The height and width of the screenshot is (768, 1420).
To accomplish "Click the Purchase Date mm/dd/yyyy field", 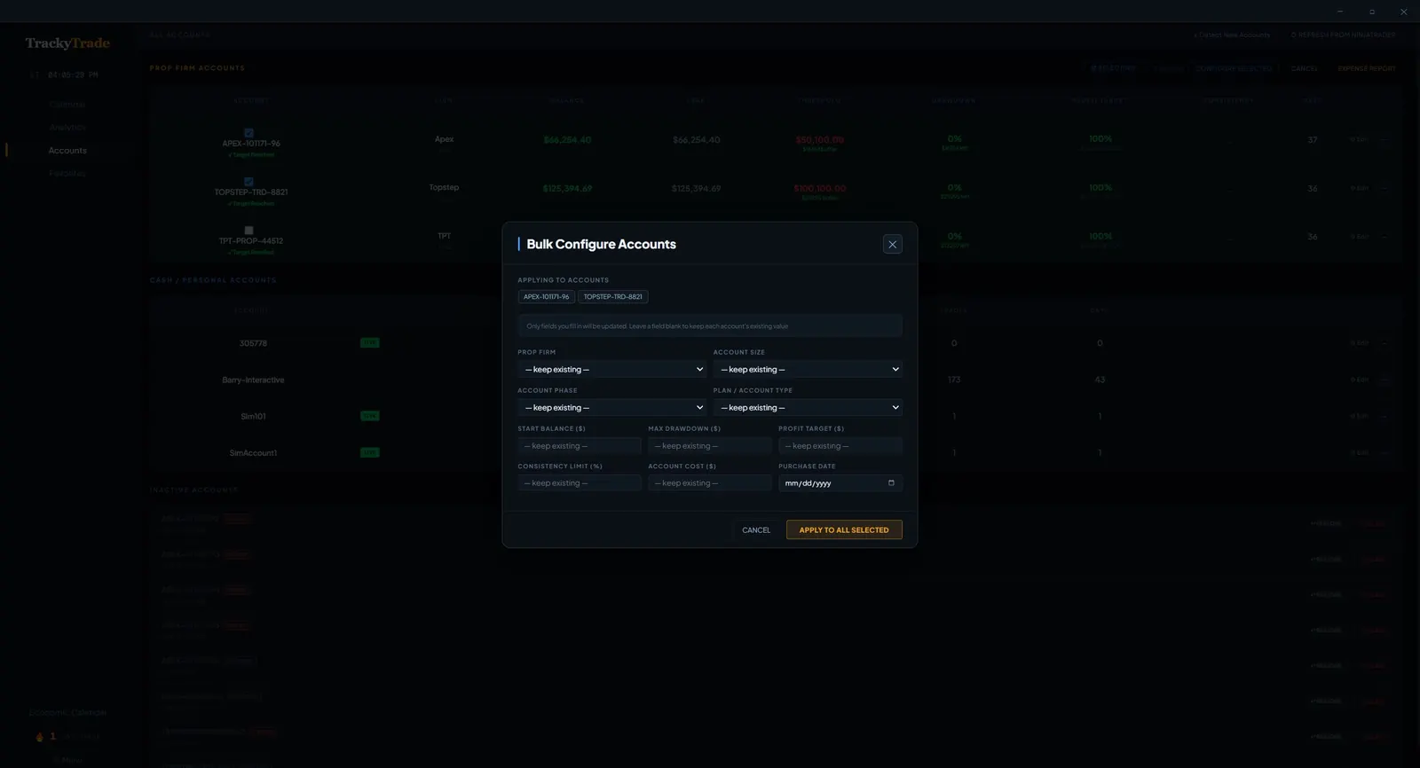I will pyautogui.click(x=840, y=483).
